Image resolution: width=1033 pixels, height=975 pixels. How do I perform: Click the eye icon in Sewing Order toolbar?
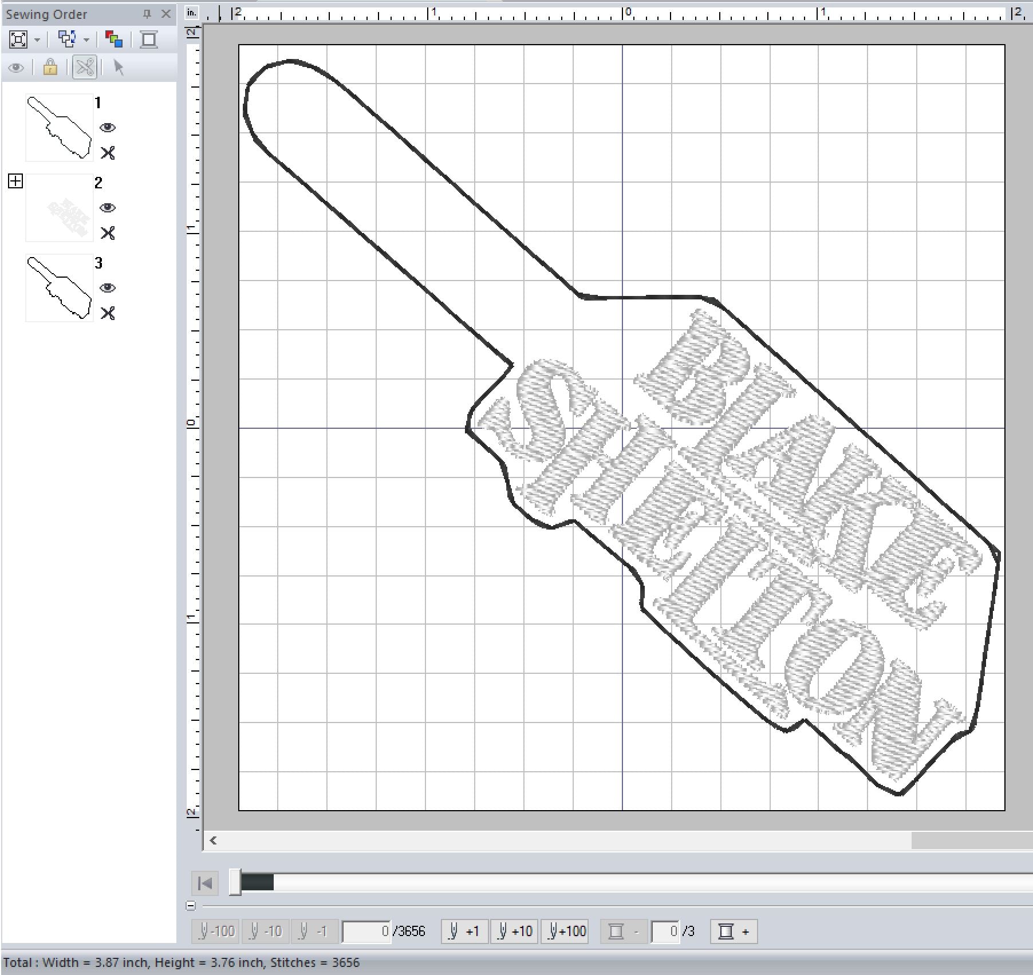click(16, 68)
